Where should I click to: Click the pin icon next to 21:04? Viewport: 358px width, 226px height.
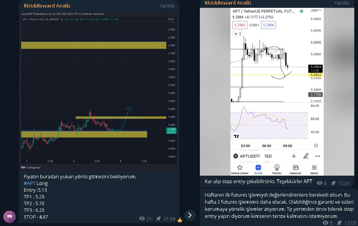click(x=158, y=219)
